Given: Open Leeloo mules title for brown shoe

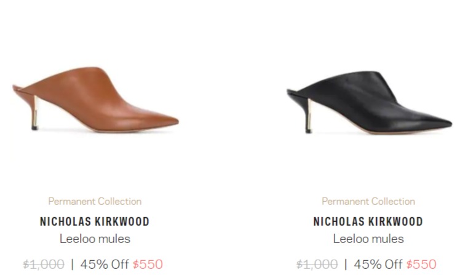Looking at the screenshot, I should 95,239.
